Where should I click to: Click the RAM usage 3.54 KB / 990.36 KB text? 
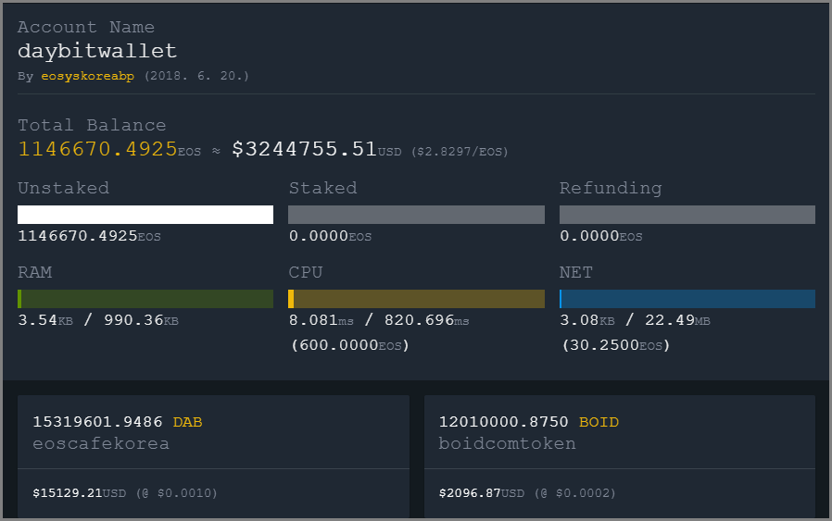[98, 320]
